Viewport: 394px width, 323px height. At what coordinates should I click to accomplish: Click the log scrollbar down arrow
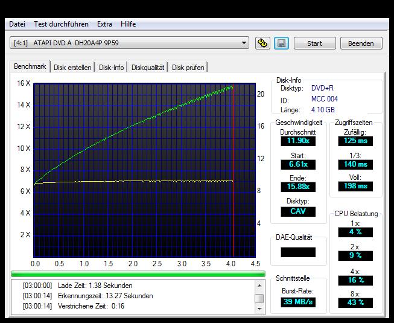(259, 309)
